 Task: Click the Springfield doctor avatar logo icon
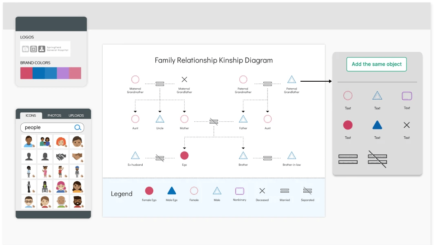coord(41,49)
